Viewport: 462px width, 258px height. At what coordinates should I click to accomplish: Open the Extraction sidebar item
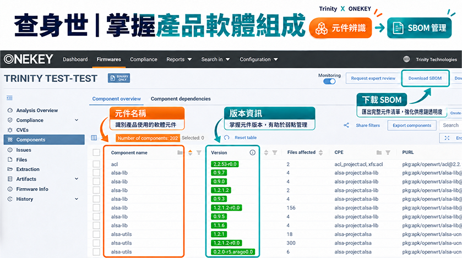coord(28,169)
